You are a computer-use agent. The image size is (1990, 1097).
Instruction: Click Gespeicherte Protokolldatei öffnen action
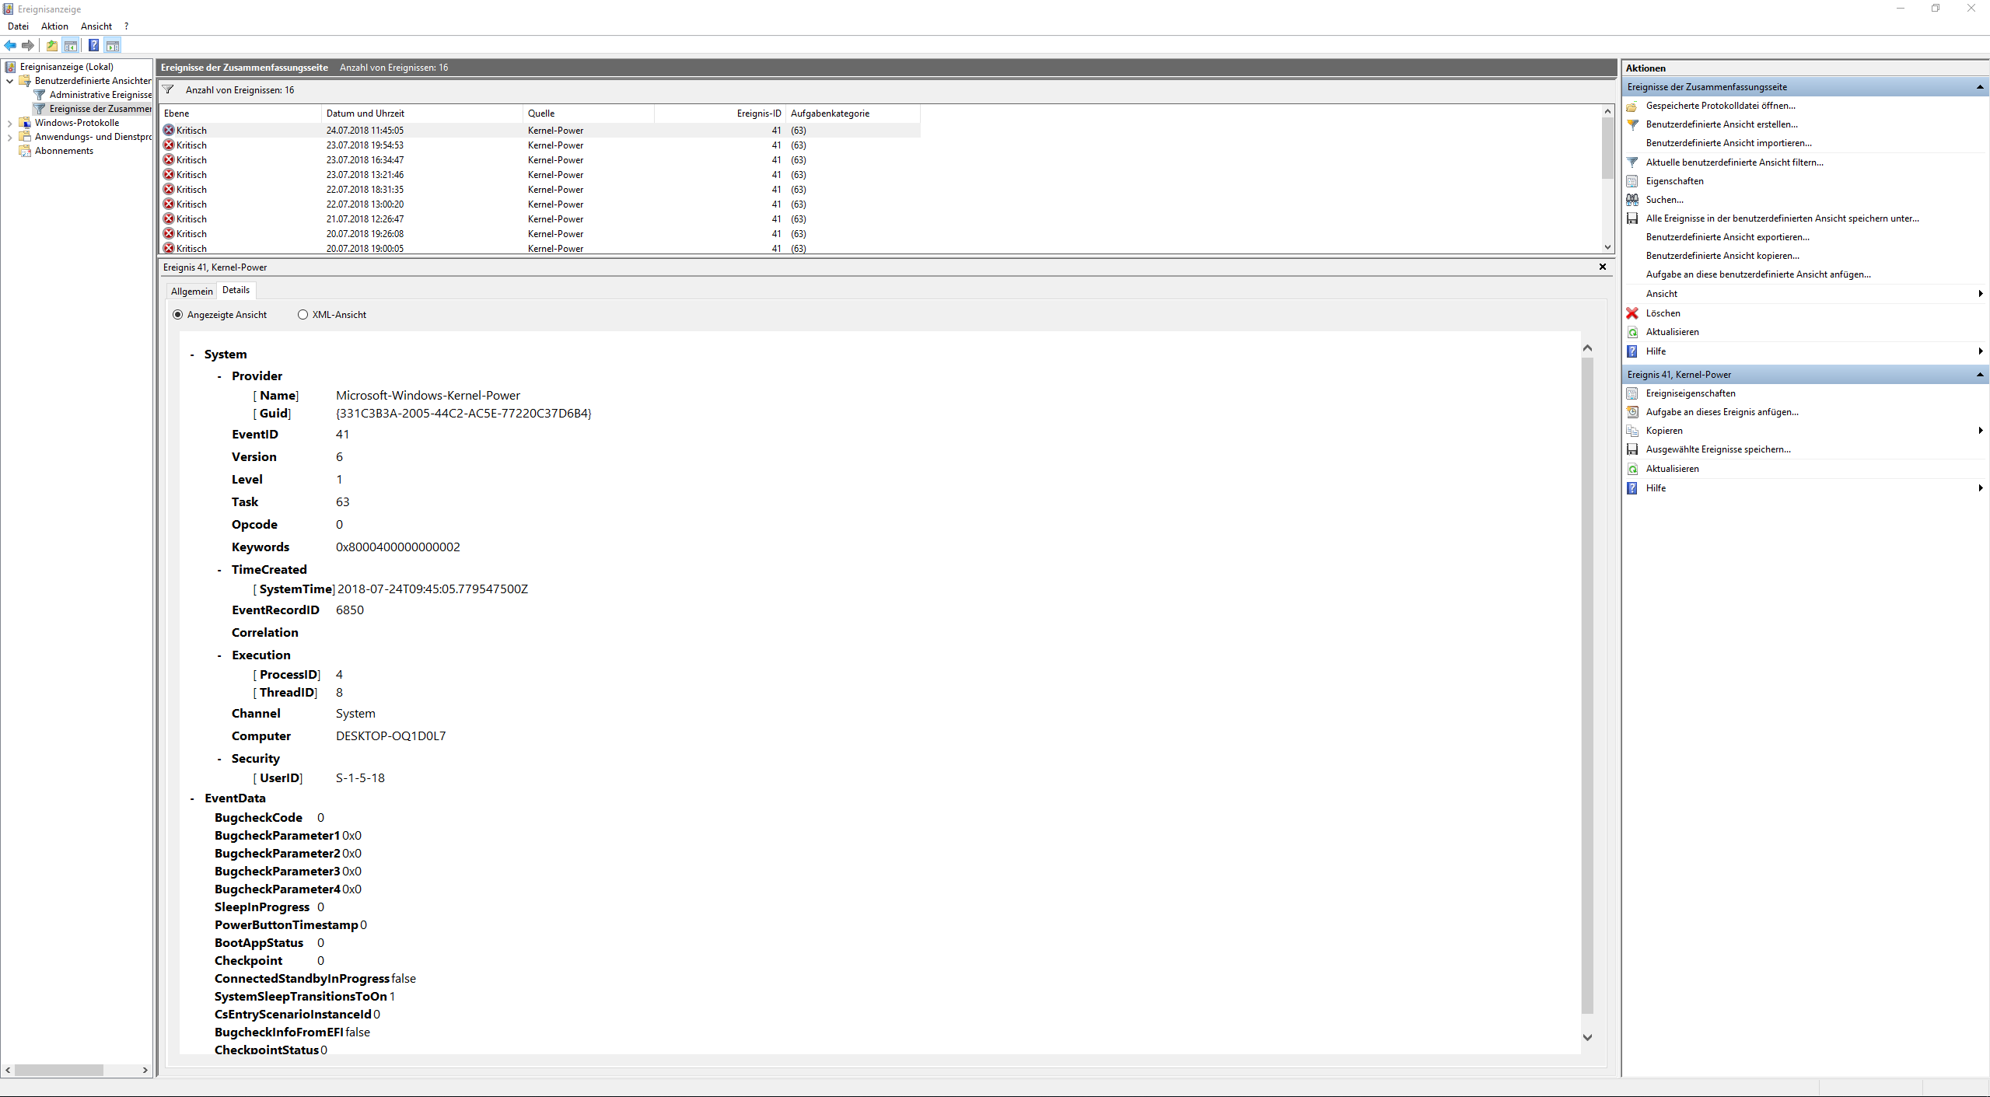click(x=1720, y=106)
